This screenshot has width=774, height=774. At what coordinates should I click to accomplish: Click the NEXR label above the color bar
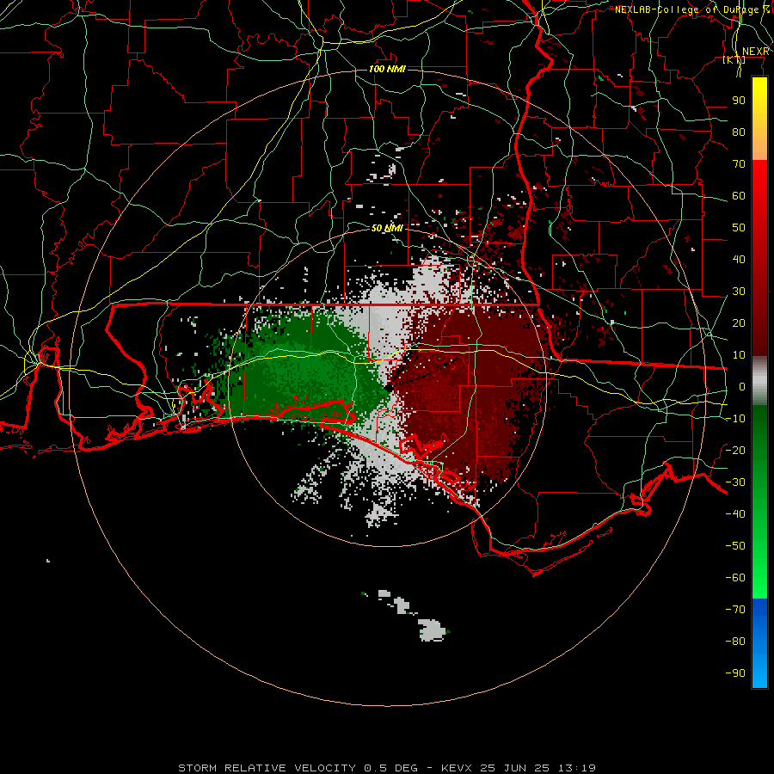pos(756,52)
